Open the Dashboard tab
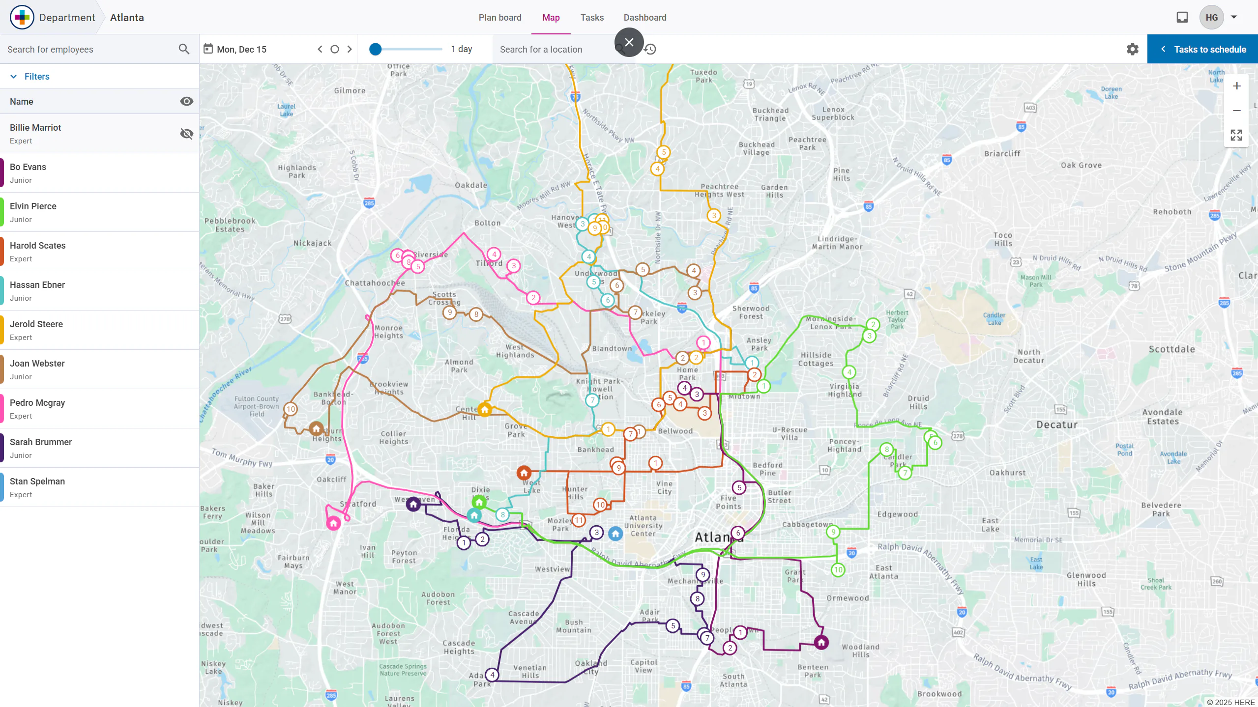 pos(645,17)
